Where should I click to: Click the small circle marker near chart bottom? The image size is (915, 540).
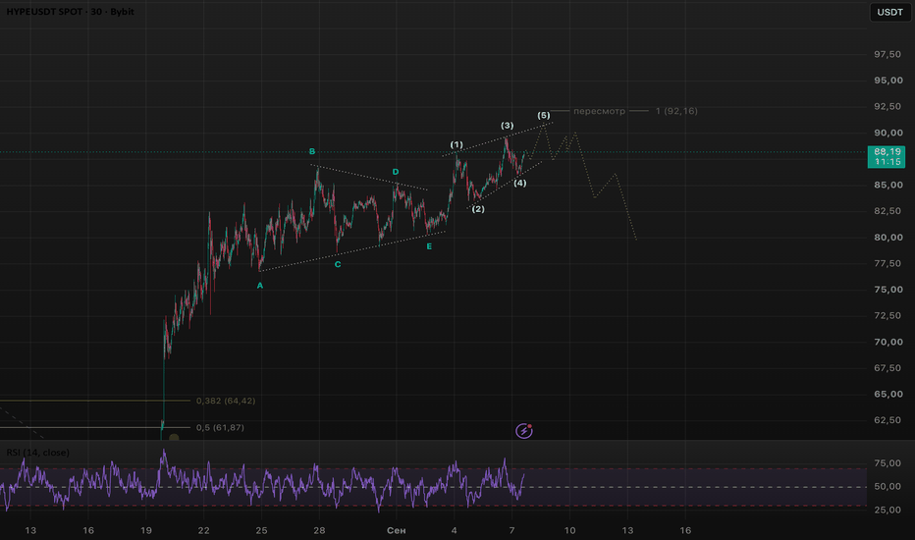174,437
